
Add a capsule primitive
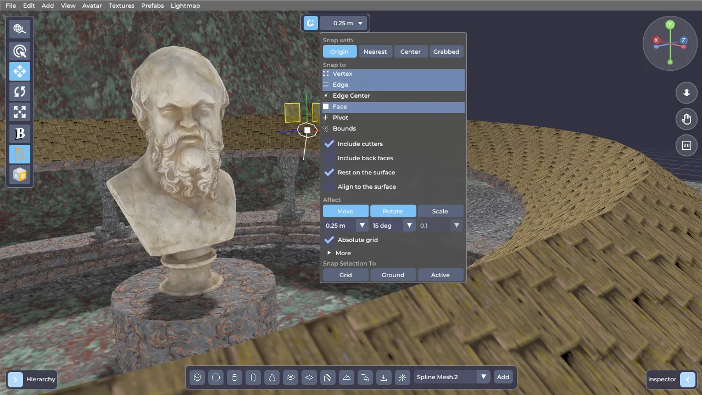253,377
